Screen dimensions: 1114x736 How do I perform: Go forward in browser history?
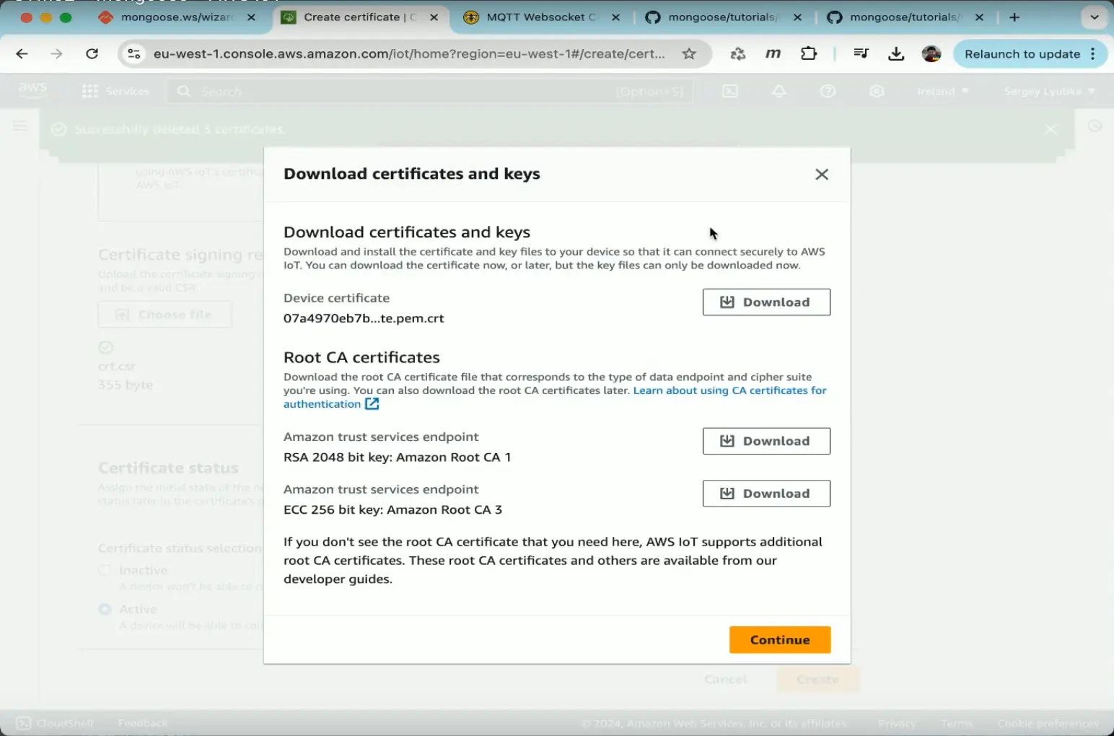[x=57, y=54]
